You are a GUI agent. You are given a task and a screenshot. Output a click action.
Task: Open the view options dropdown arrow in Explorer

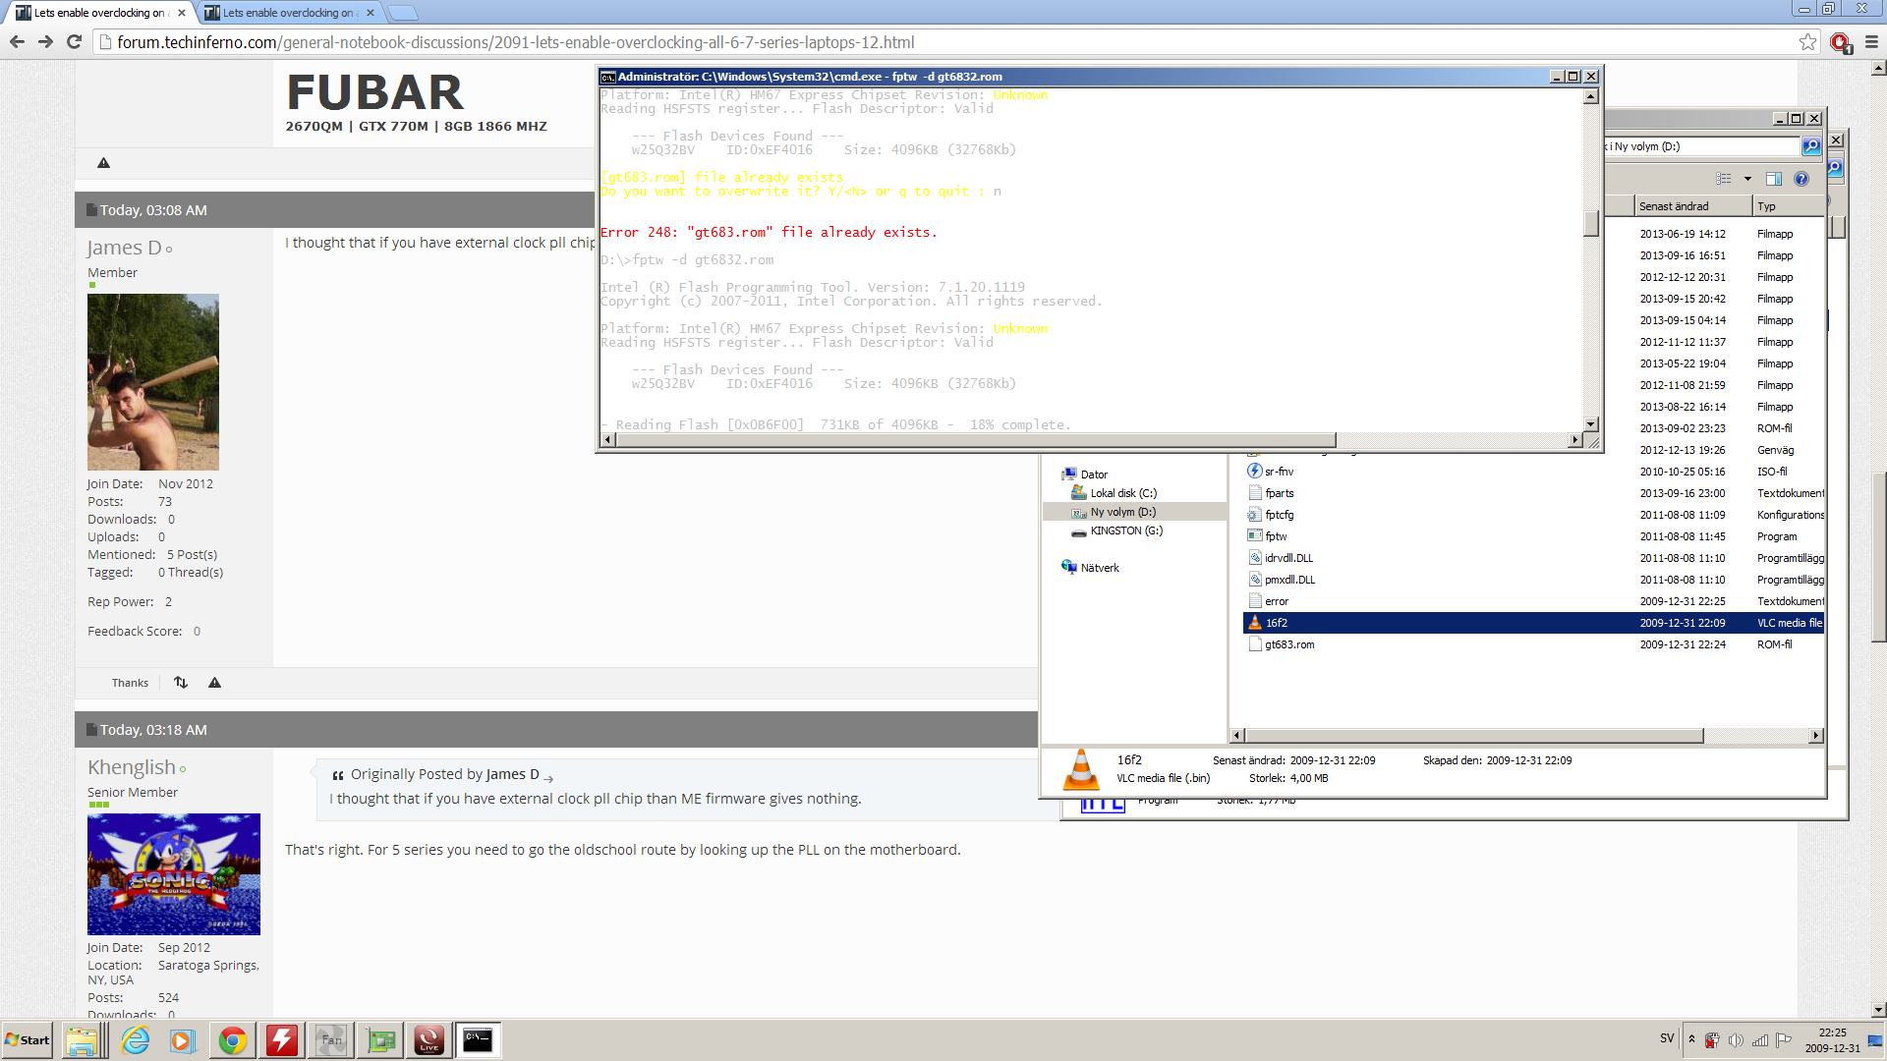tap(1747, 179)
